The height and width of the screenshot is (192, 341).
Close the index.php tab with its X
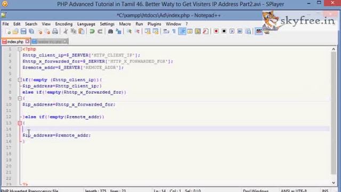tap(27, 41)
